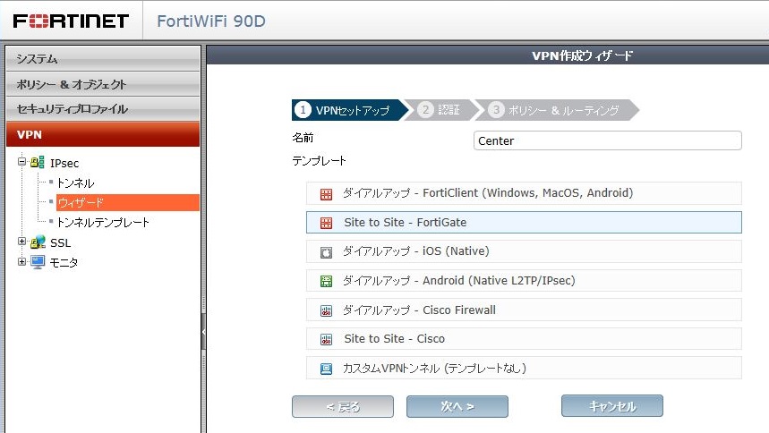Choose ダイアルアップ - Android (Native L2TP/IPsec) template
The image size is (769, 433).
coord(524,281)
